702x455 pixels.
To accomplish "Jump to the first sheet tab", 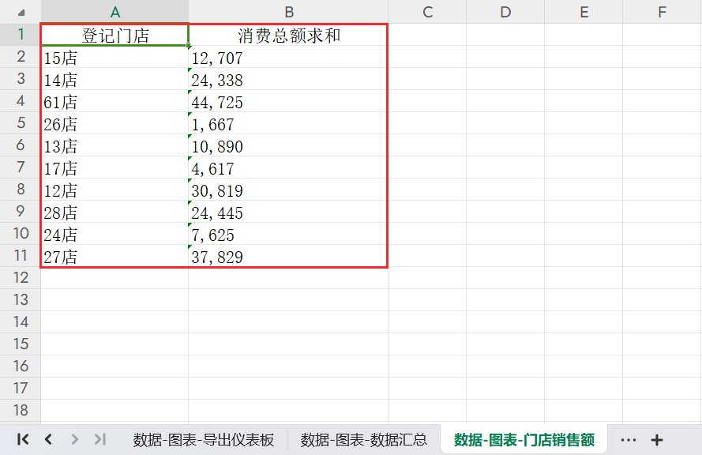I will coord(23,439).
